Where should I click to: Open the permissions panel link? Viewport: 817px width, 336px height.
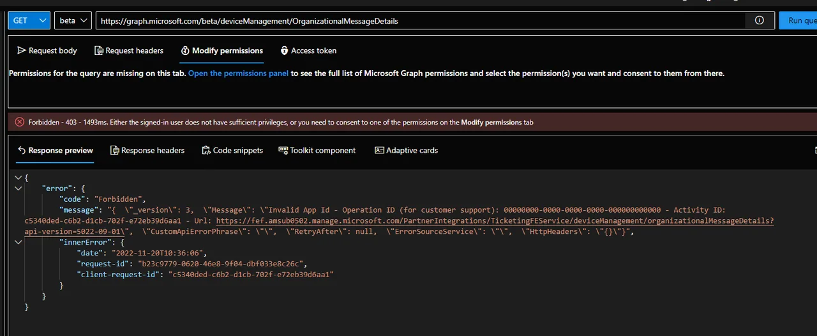pyautogui.click(x=238, y=73)
